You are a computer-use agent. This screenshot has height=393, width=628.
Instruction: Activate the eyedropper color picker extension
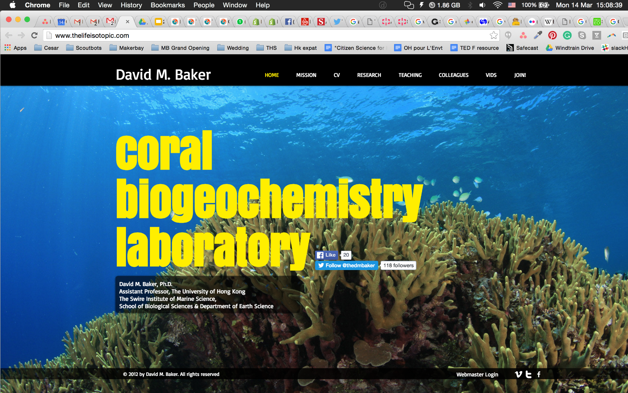click(x=538, y=35)
